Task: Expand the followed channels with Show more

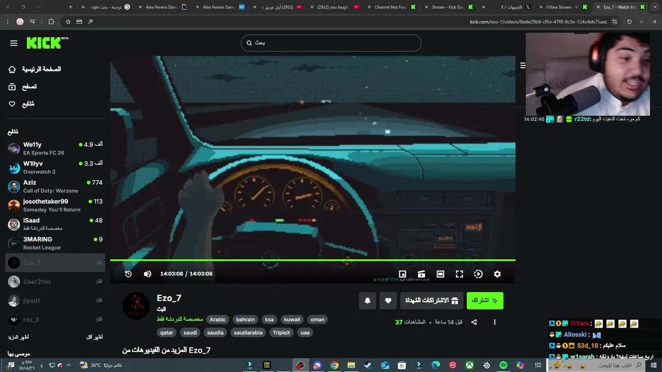Action: pyautogui.click(x=18, y=337)
